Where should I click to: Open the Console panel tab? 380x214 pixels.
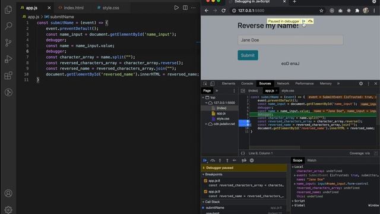[x=247, y=83]
